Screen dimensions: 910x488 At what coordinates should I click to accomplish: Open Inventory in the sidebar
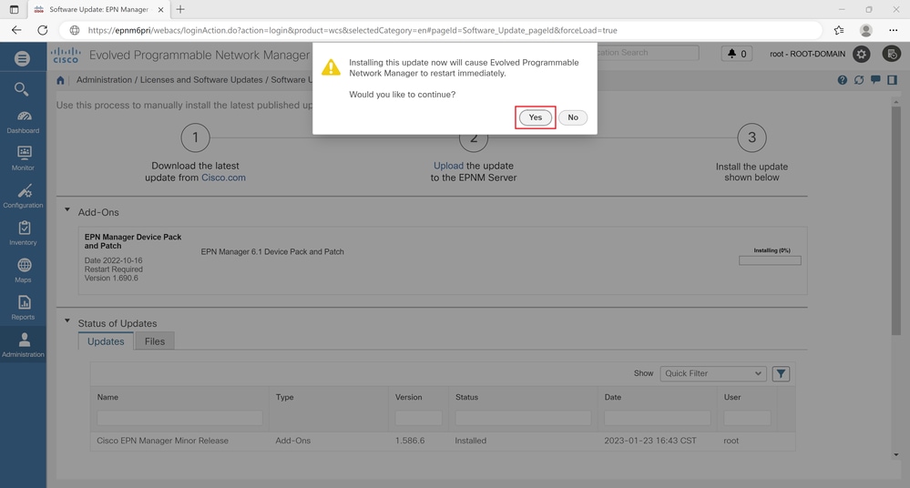[x=23, y=233]
